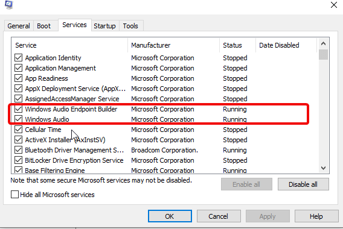Confirm with the OK button
The image size is (343, 229).
click(x=170, y=216)
